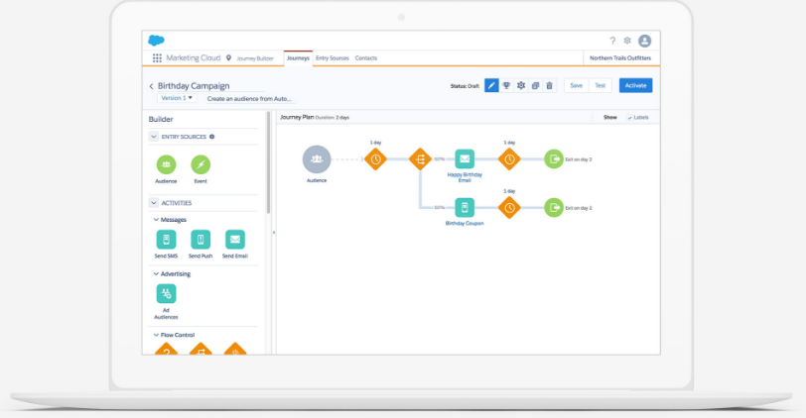
Task: Toggle the Labels checkbox
Action: tap(630, 117)
